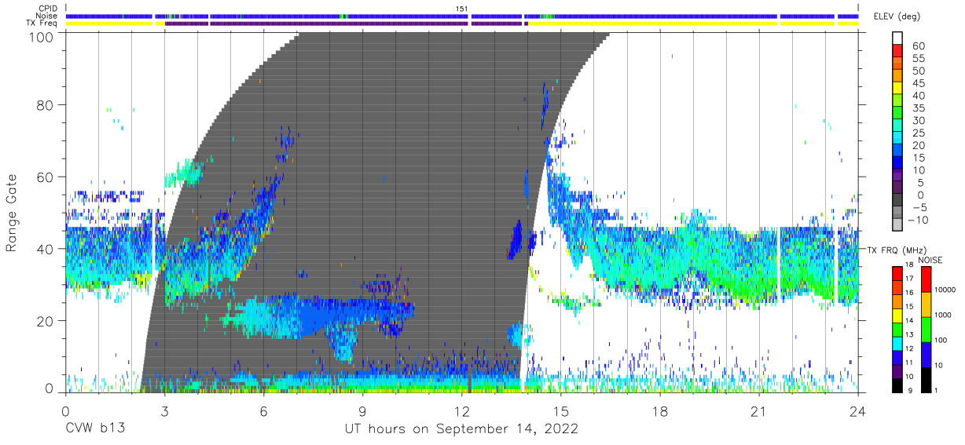Click the red 55–60 elevation color segment
965x445 pixels.
[x=898, y=52]
